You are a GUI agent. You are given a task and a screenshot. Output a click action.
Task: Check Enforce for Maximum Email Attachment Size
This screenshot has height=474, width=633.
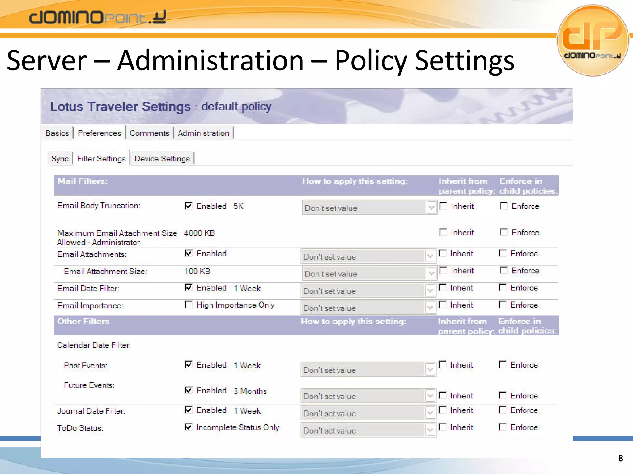(504, 232)
